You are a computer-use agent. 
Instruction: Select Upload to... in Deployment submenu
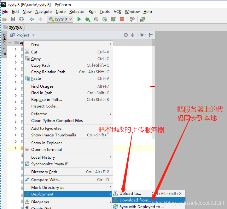point(149,193)
